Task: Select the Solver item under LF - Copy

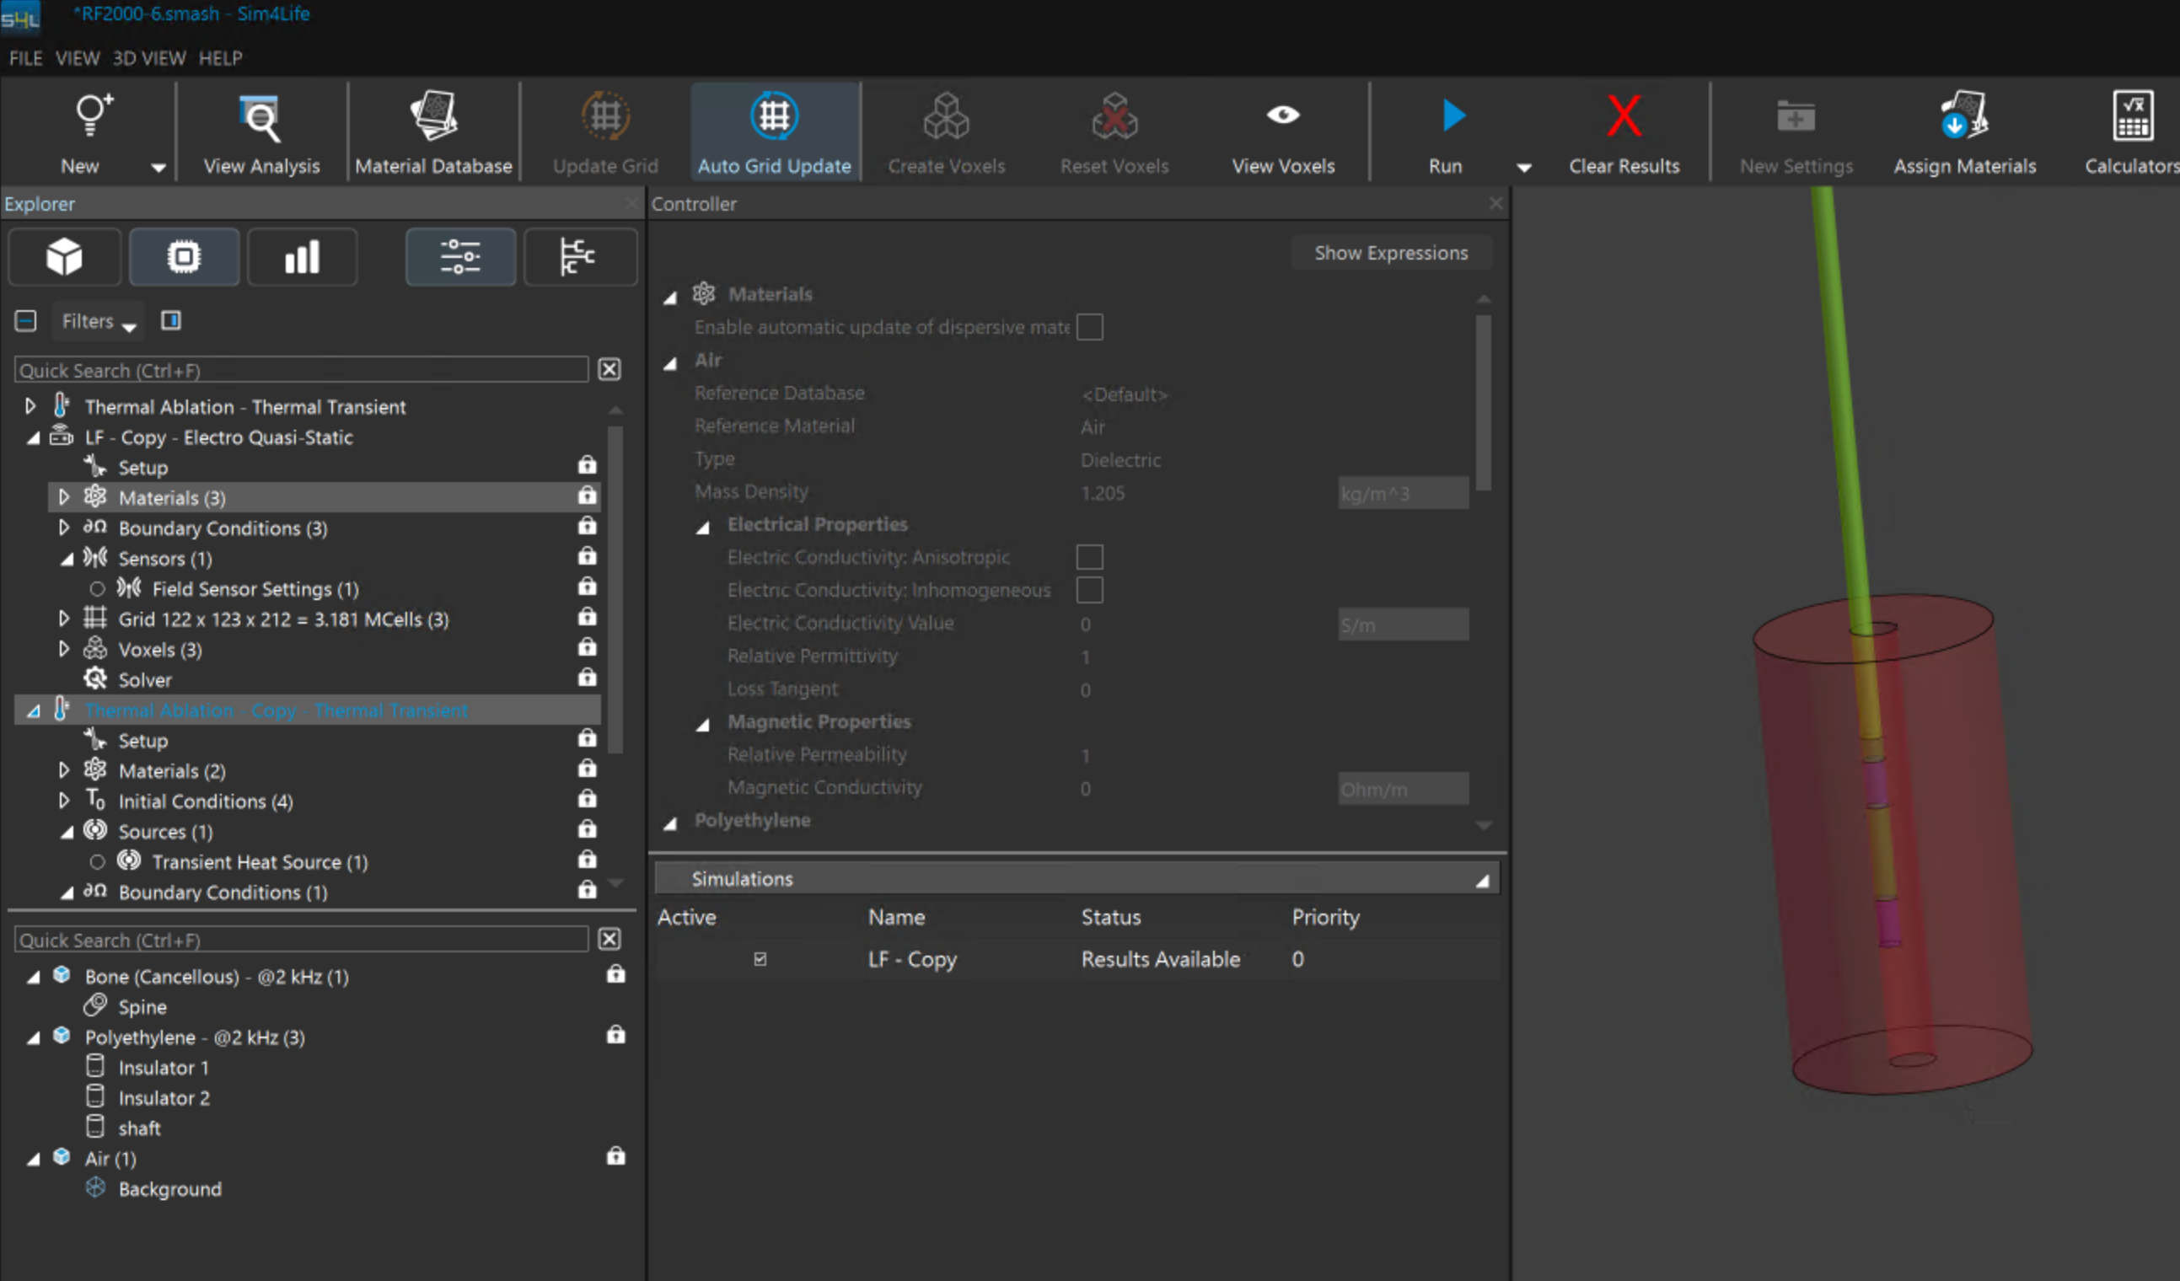Action: click(144, 680)
